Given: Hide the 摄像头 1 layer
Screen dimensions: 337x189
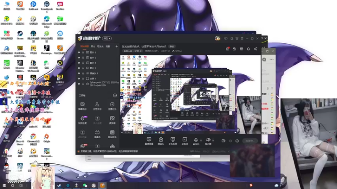Looking at the screenshot, I should pyautogui.click(x=79, y=73).
